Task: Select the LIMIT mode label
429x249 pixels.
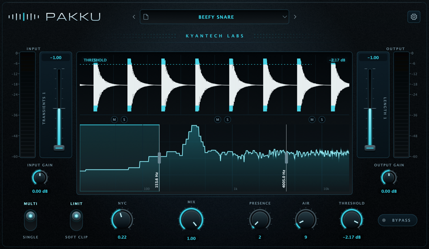Action: coord(76,204)
